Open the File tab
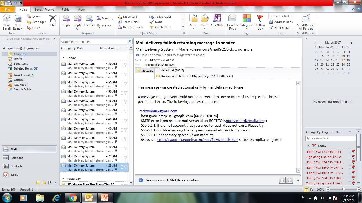 (x=7, y=9)
